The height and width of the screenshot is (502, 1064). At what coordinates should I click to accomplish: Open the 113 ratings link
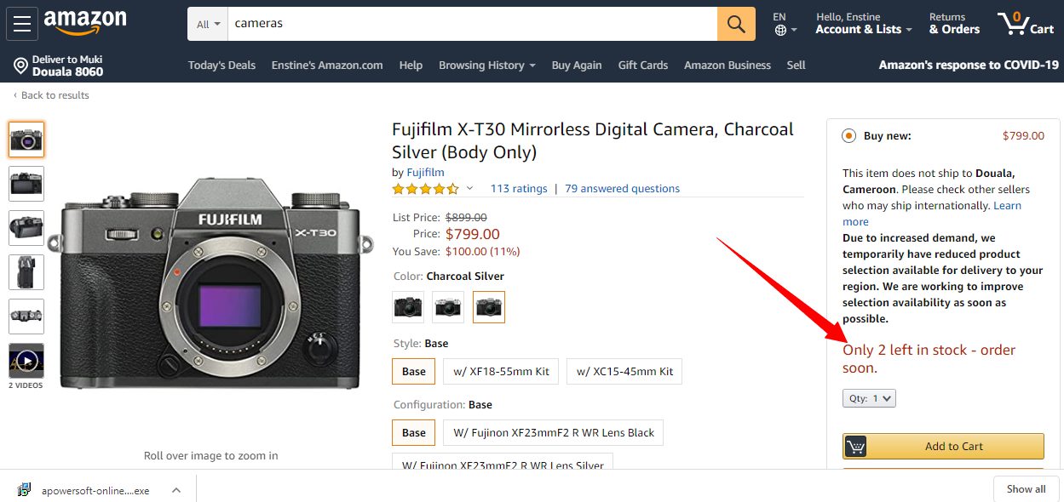[x=519, y=188]
